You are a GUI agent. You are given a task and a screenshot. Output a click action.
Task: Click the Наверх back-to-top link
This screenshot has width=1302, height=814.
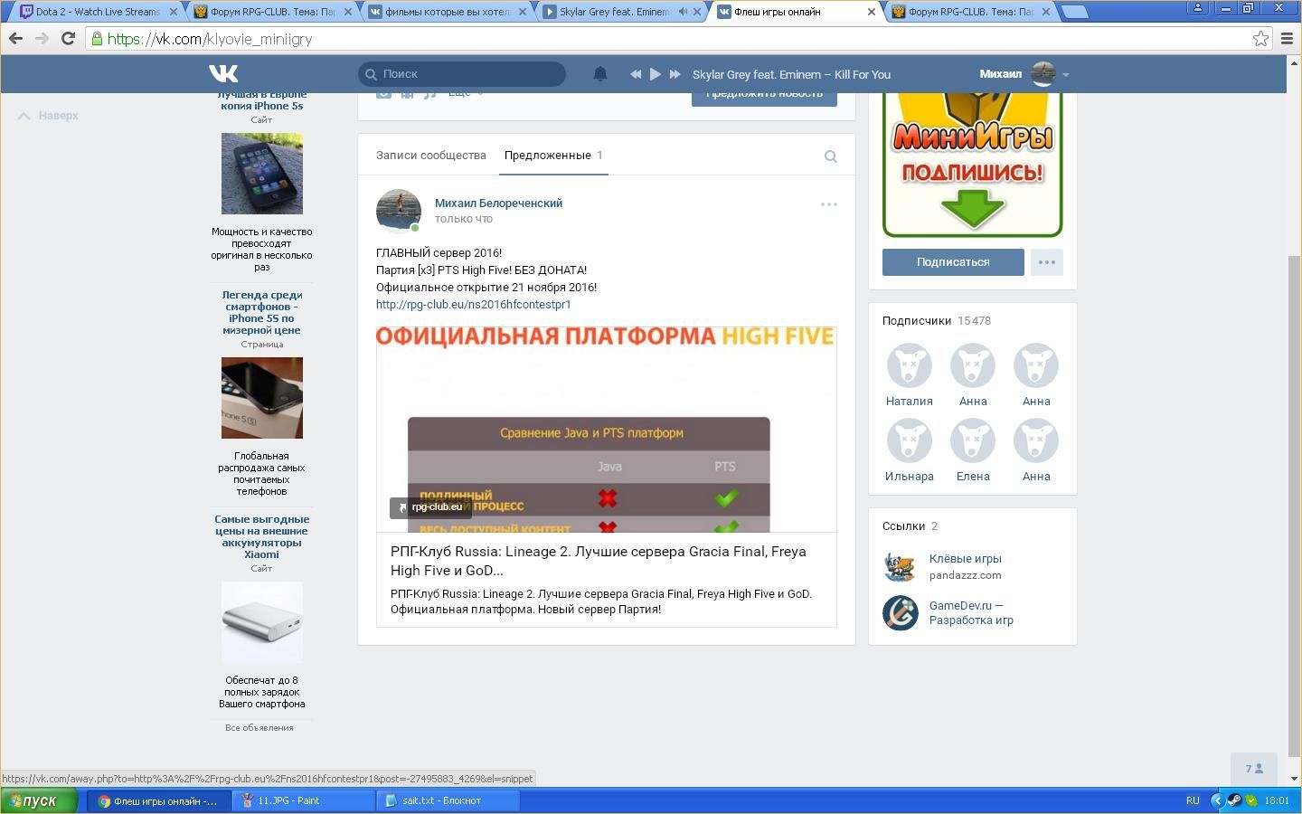pos(49,116)
